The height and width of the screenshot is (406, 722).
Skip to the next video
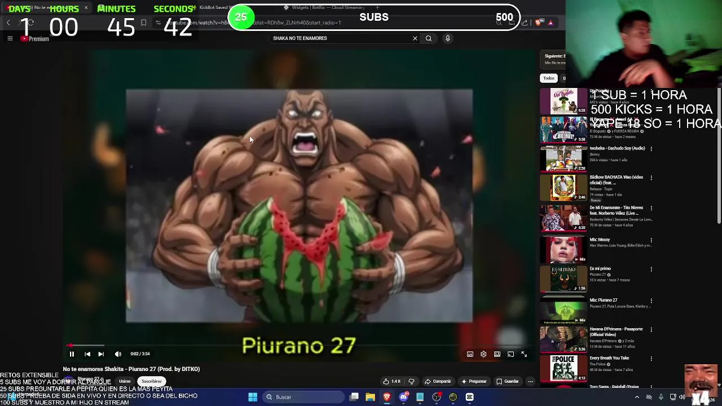pyautogui.click(x=101, y=354)
